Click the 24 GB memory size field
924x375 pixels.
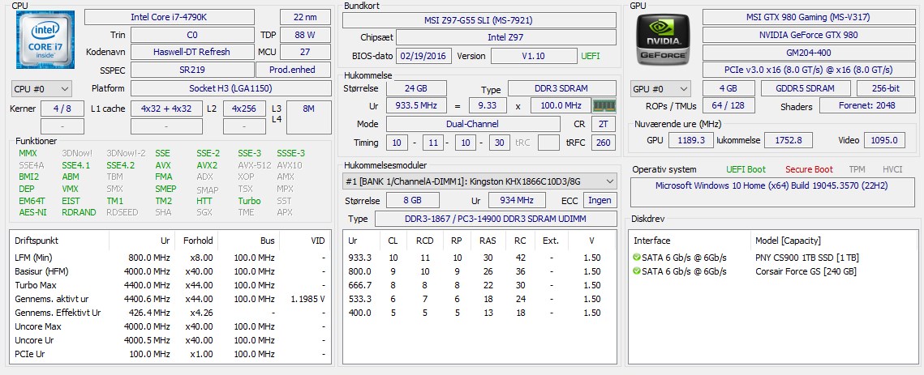coord(416,88)
